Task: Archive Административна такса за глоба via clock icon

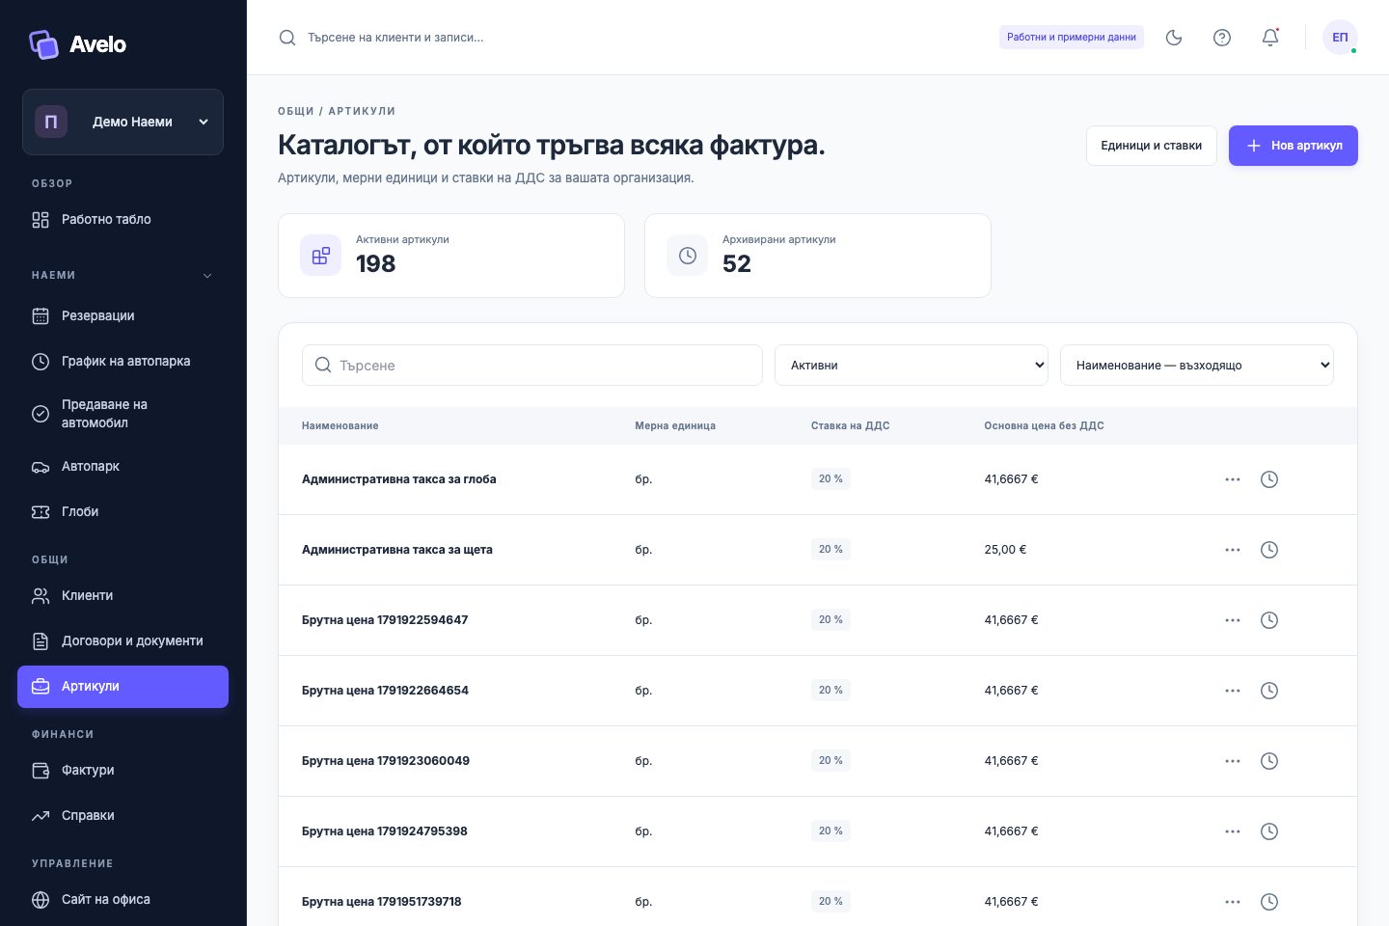Action: [1269, 479]
